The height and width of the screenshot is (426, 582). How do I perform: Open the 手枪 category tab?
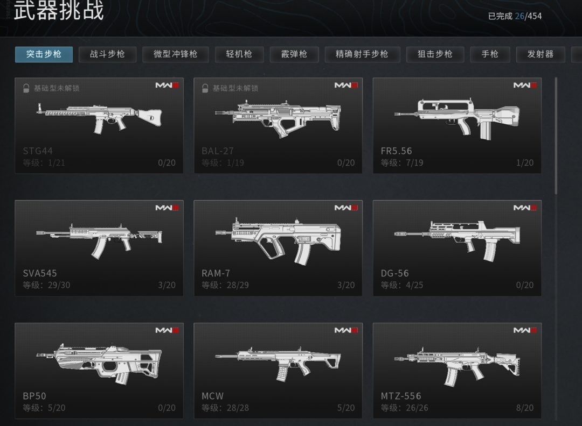(490, 54)
